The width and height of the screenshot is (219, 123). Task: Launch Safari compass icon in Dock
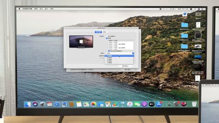point(57,104)
